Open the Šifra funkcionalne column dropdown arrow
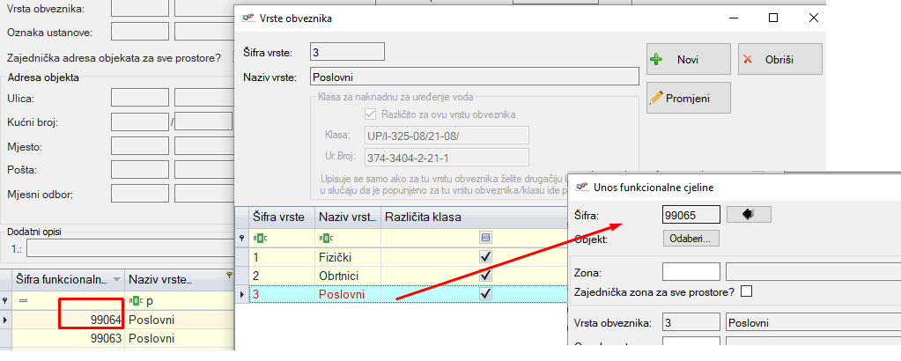 tap(117, 279)
